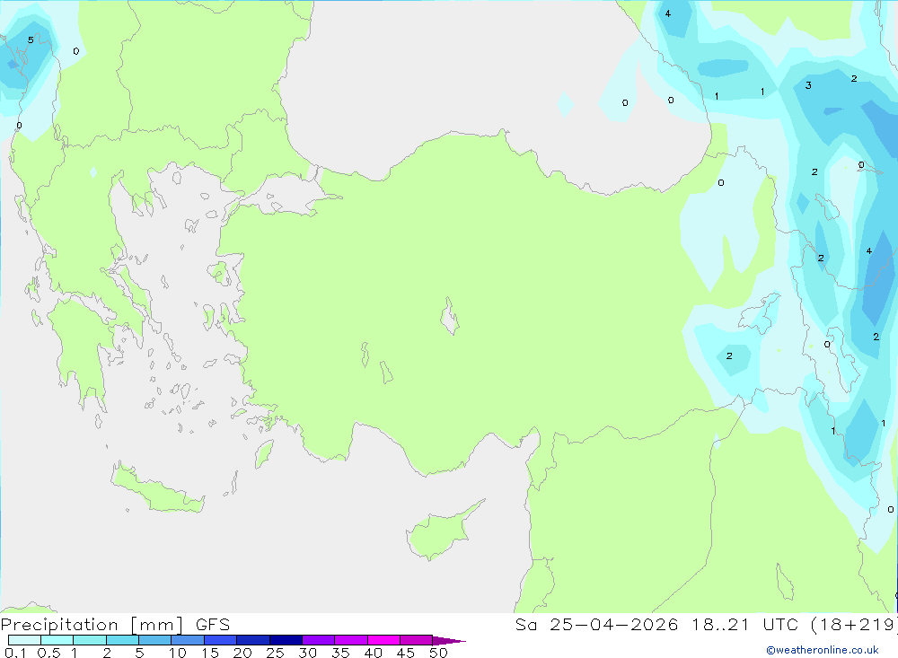Click the legend label '50'

438,653
